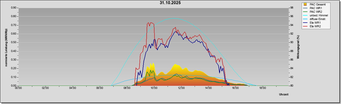Click the 10:00 time axis label
Image resolution: width=341 pixels, height=104 pixels.
pyautogui.click(x=154, y=88)
